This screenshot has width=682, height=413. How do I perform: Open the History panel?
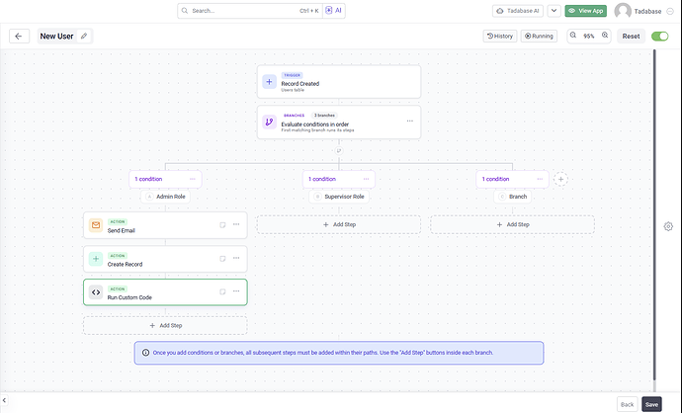(500, 36)
